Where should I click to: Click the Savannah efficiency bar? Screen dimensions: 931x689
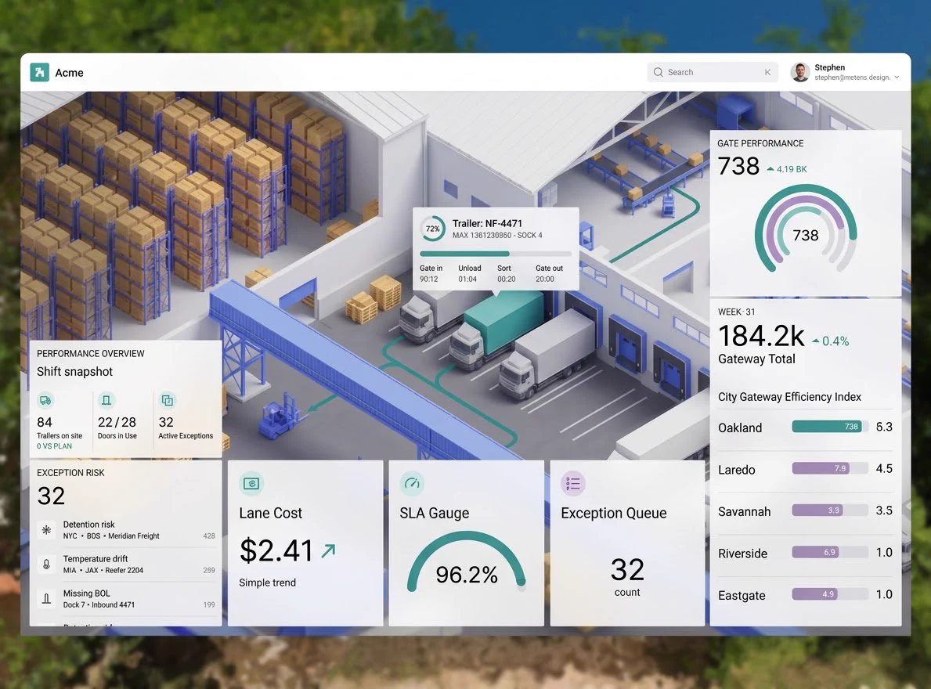coord(830,510)
